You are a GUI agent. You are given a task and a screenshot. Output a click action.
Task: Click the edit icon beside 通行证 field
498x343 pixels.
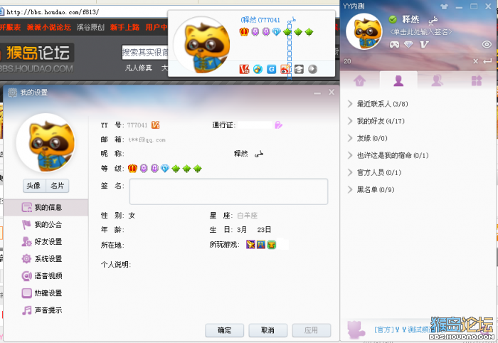point(279,125)
